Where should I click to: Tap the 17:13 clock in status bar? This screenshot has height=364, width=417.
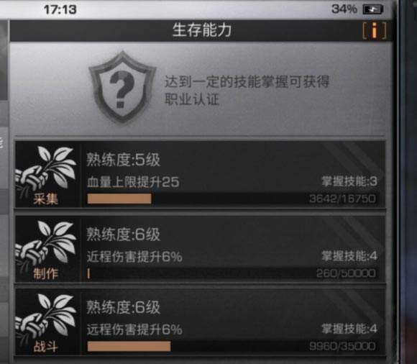pyautogui.click(x=60, y=10)
